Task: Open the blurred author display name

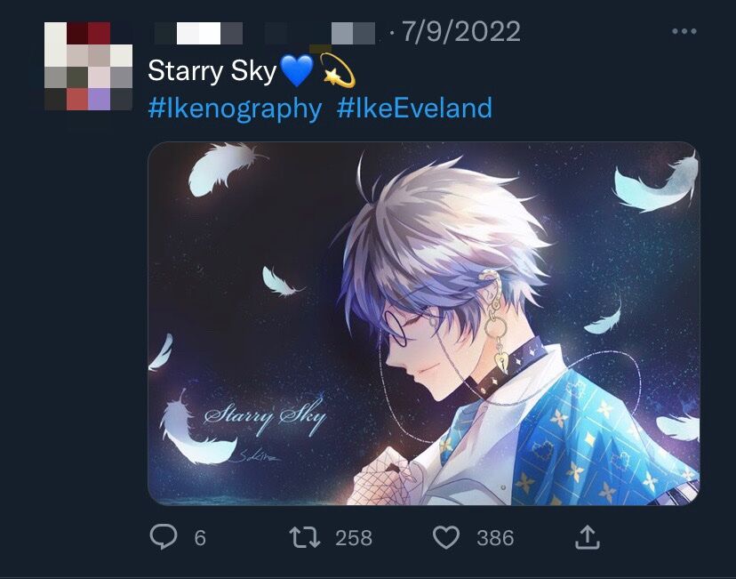Action: click(199, 33)
